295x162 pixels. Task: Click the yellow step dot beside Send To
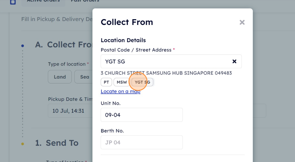22,144
